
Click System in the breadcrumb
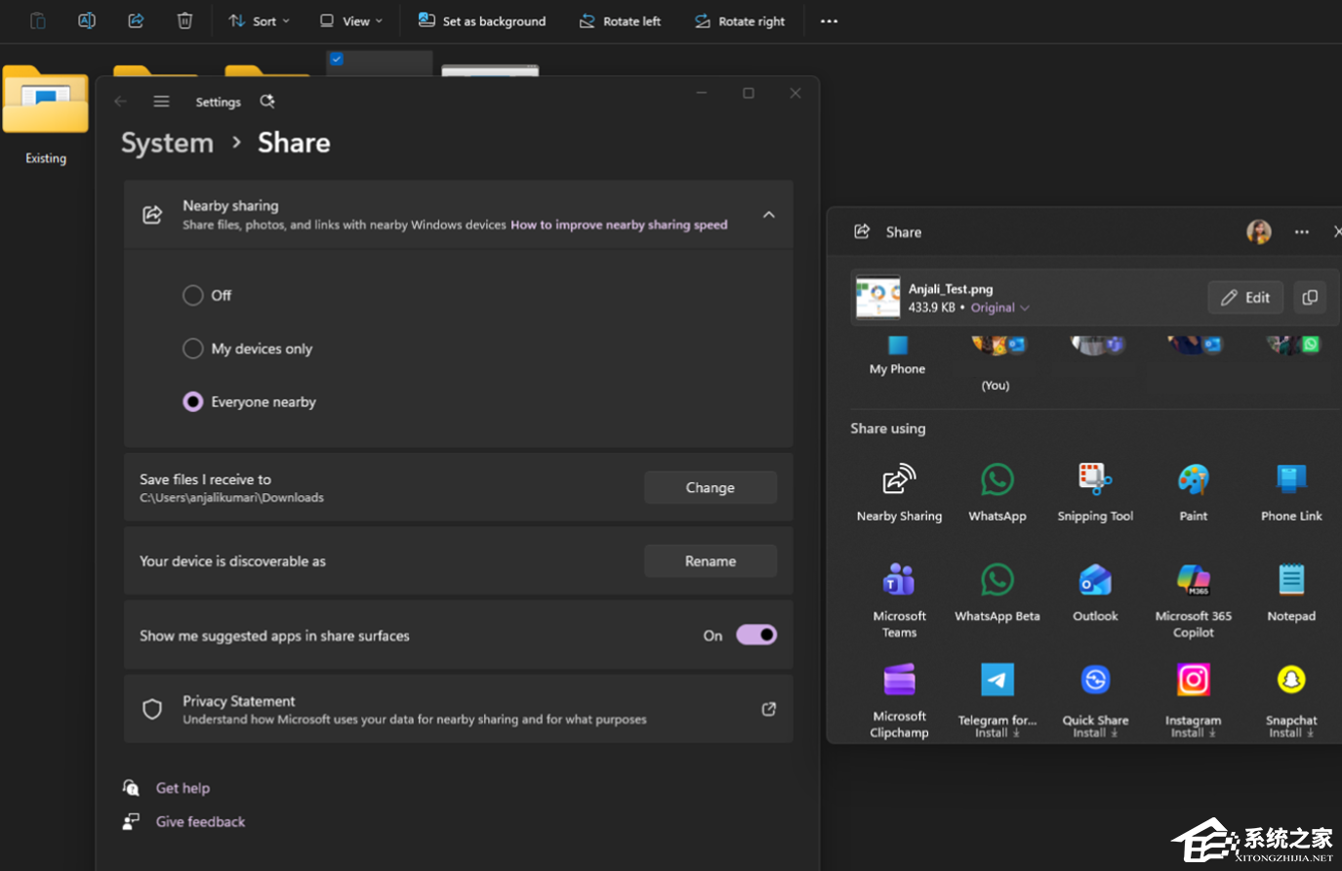[167, 143]
